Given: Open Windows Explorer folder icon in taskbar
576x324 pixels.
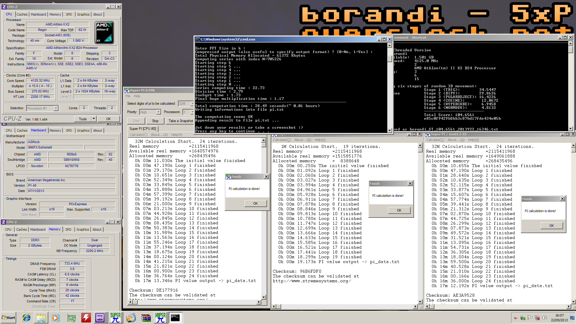Looking at the screenshot, I should 41,317.
